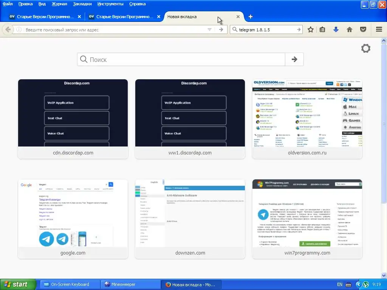Viewport: 387px width, 290px height.
Task: Open new tab page settings gear
Action: coord(366,48)
